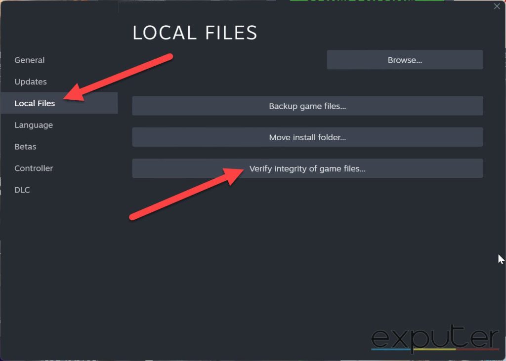506x361 pixels.
Task: View the DLC section
Action: point(22,190)
